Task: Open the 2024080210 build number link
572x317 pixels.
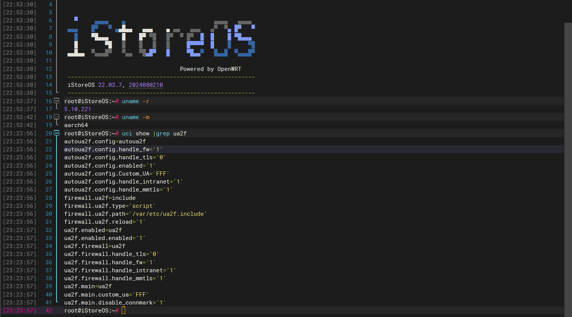Action: pos(146,85)
